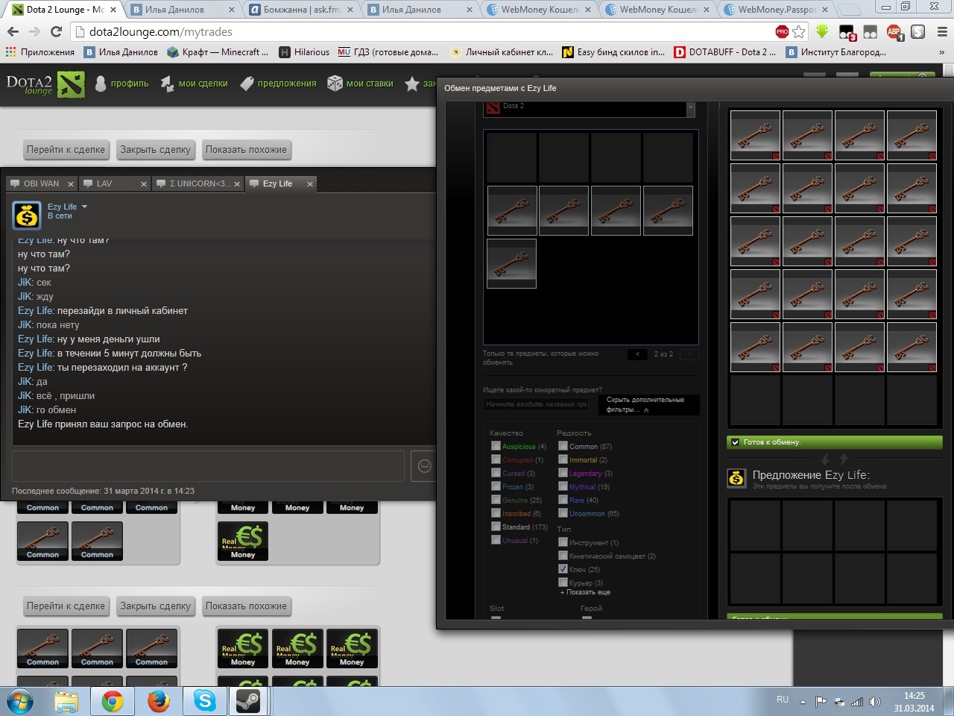
Task: Expand more types with Показать еще
Action: point(585,592)
